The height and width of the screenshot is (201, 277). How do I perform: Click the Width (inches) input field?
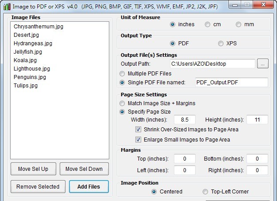pyautogui.click(x=185, y=120)
